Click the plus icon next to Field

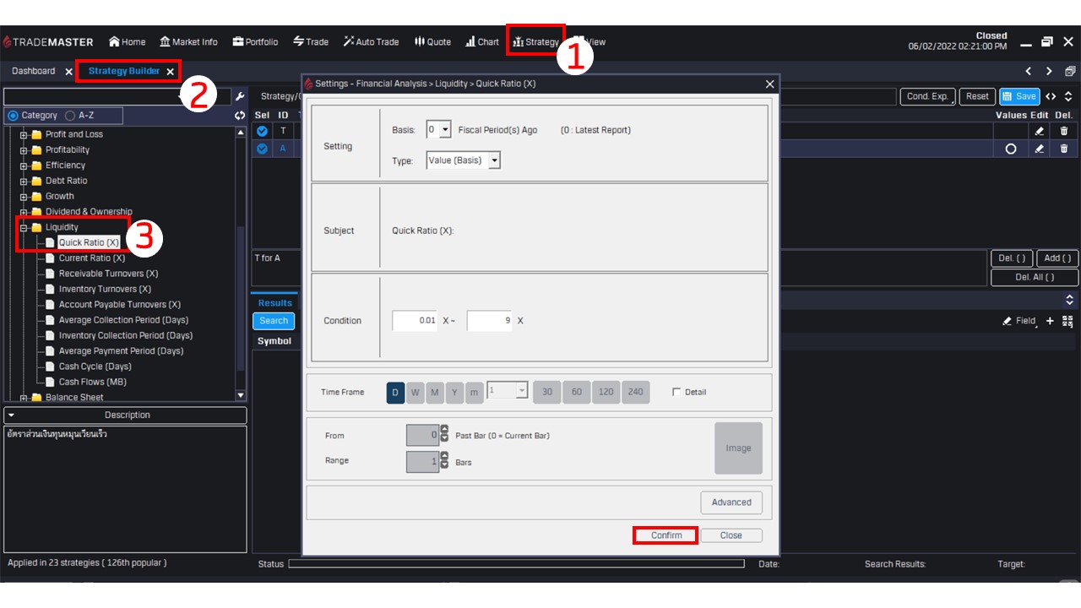(1050, 321)
